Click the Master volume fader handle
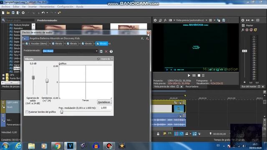Screen dimensions: 267x150 (x=244, y=51)
